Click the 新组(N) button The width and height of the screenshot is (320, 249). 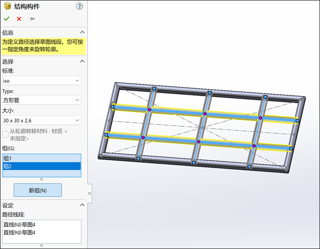click(38, 190)
